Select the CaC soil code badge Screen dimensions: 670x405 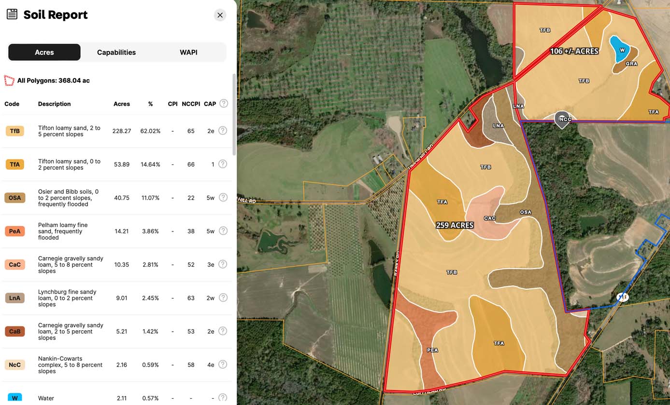pyautogui.click(x=14, y=264)
